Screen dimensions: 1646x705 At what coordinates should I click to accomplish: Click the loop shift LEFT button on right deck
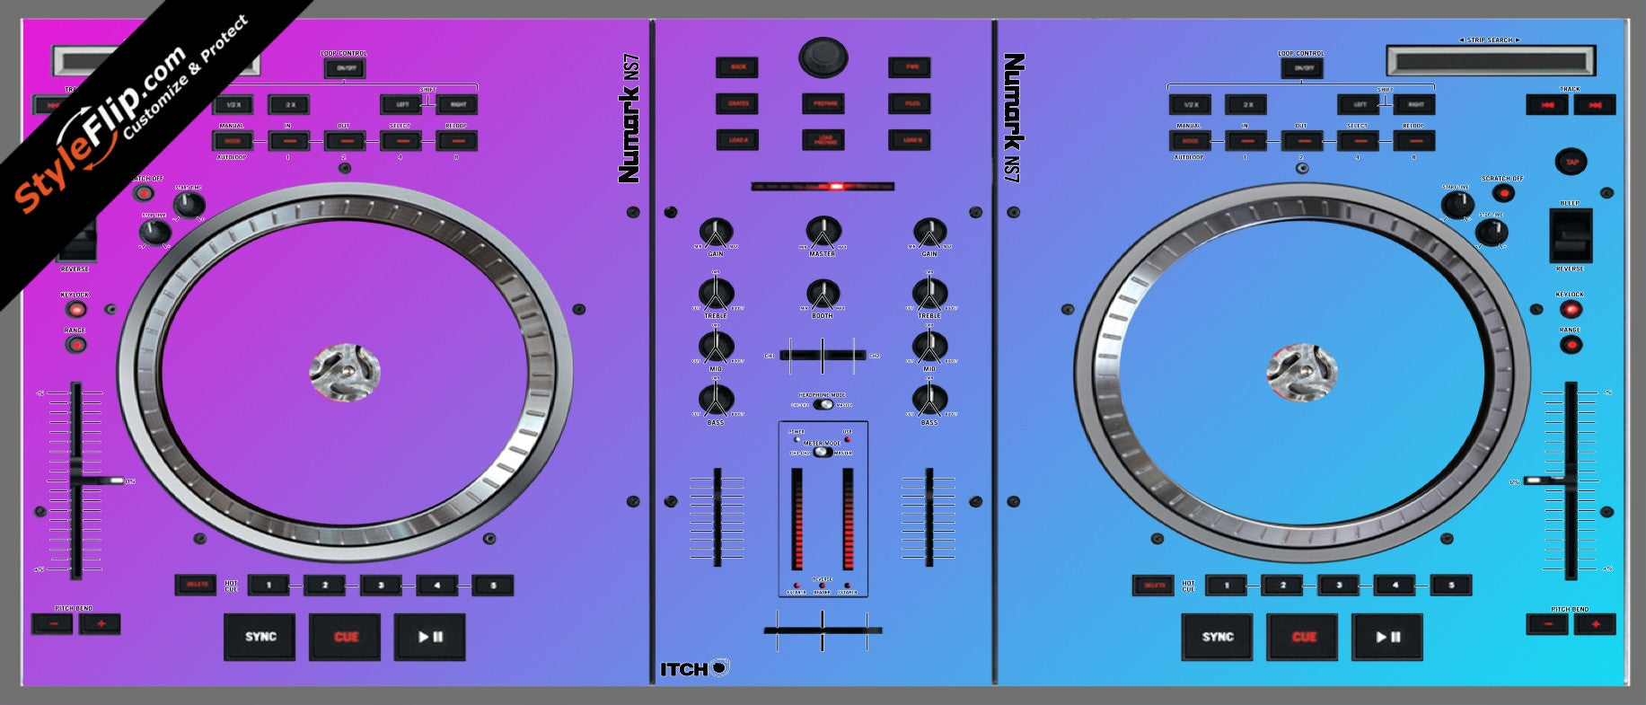pyautogui.click(x=1359, y=105)
